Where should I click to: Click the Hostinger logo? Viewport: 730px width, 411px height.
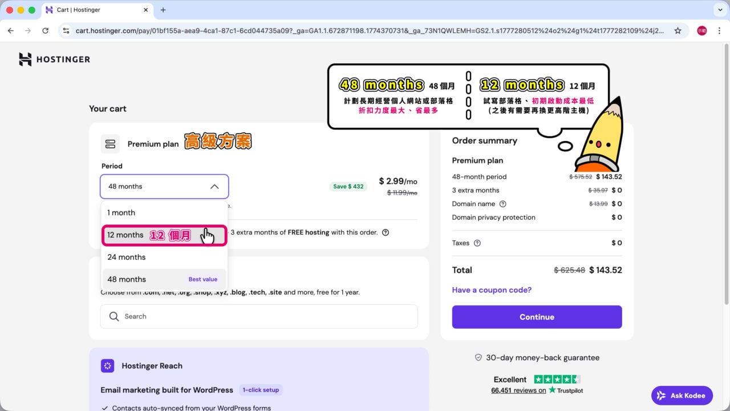54,59
